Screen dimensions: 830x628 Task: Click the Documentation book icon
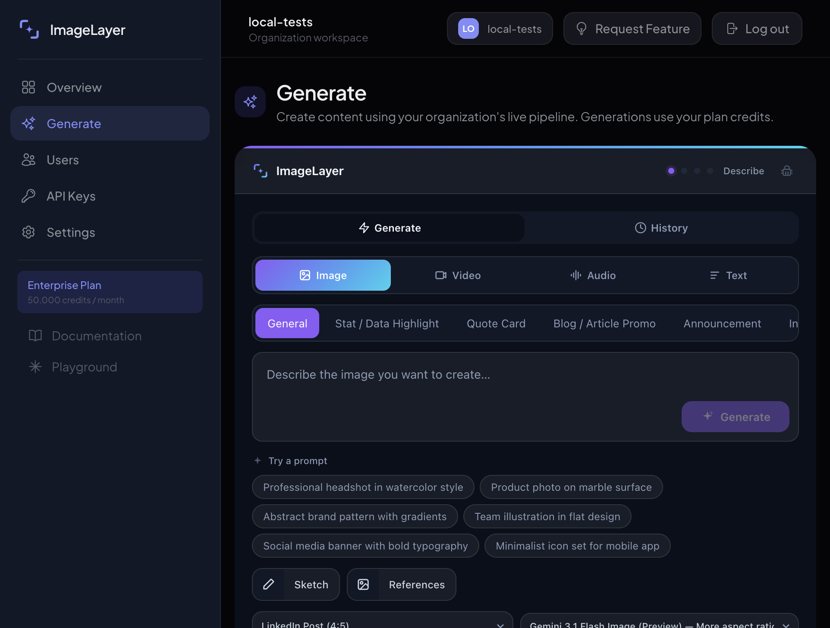point(35,336)
